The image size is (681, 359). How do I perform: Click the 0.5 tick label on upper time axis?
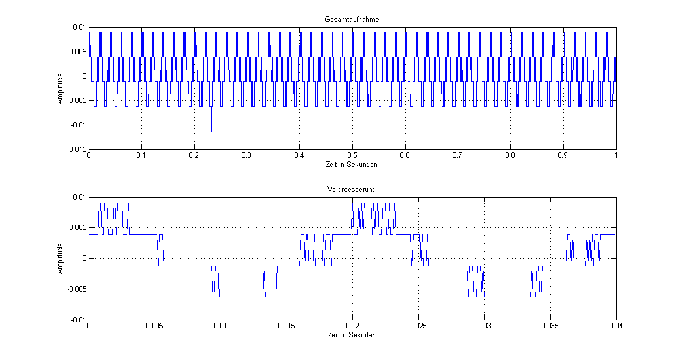(x=351, y=156)
